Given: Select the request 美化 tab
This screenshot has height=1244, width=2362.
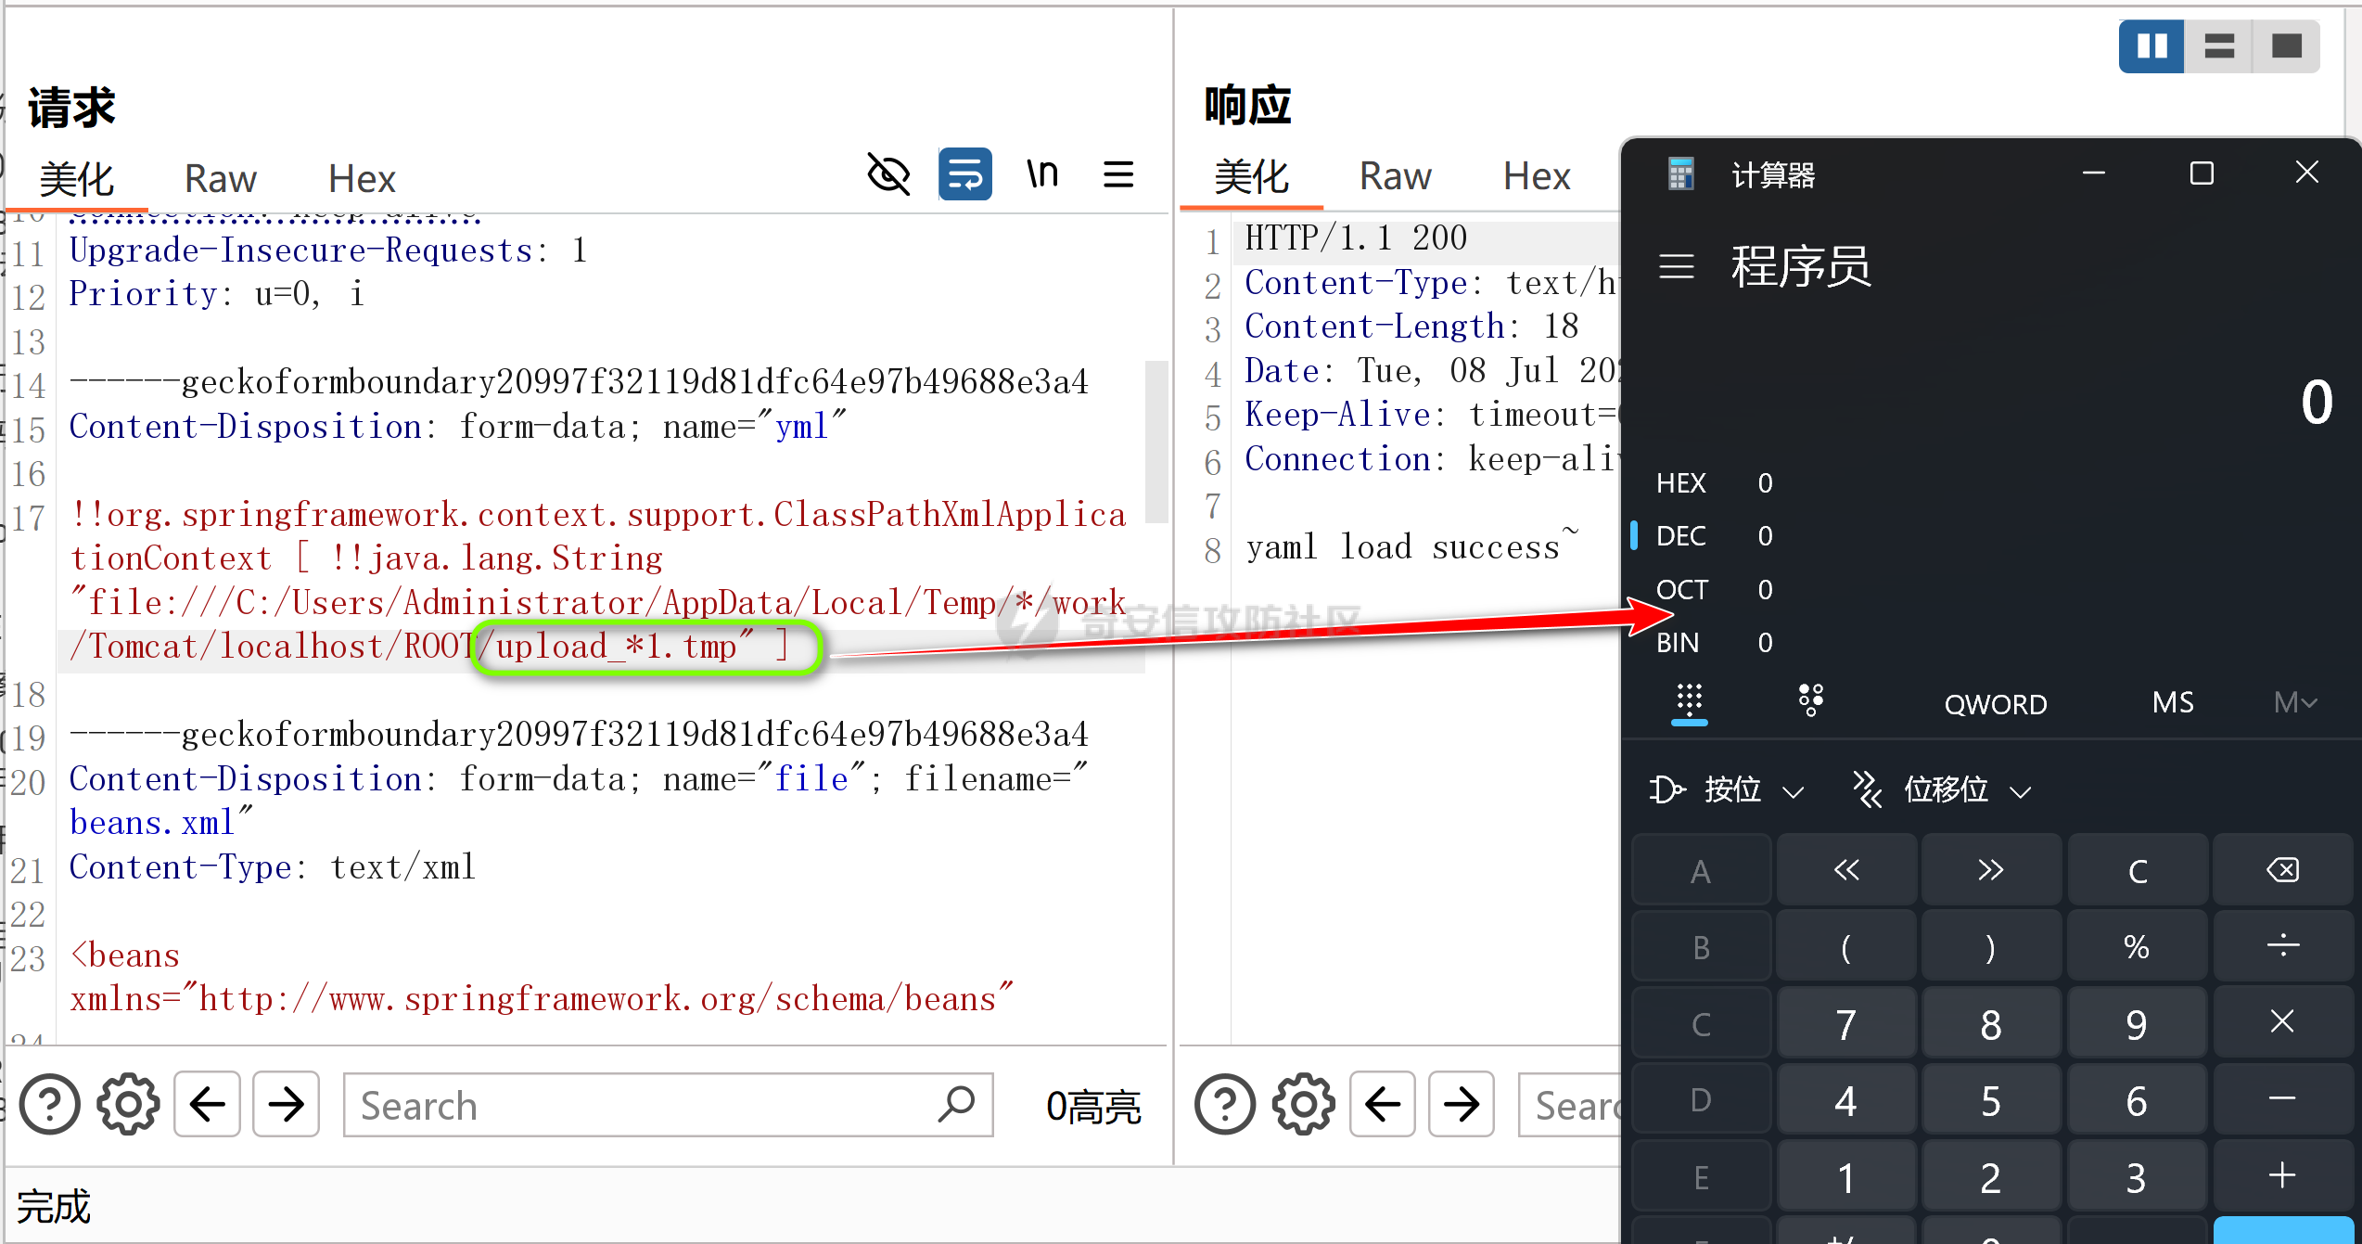Looking at the screenshot, I should tap(76, 178).
